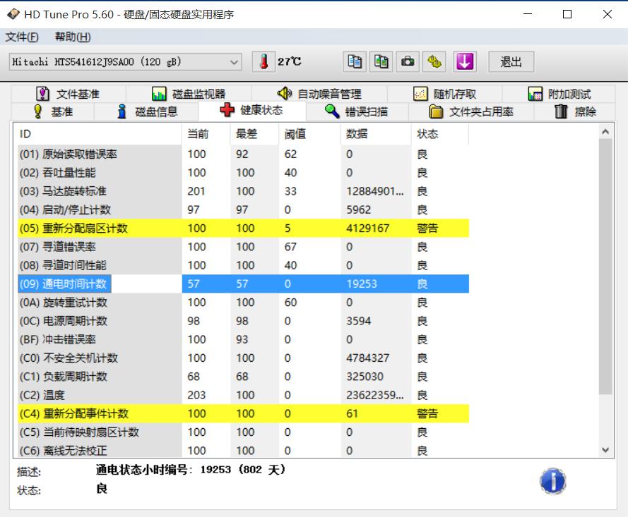Click the 退出 button
Image resolution: width=628 pixels, height=517 pixels.
(511, 62)
